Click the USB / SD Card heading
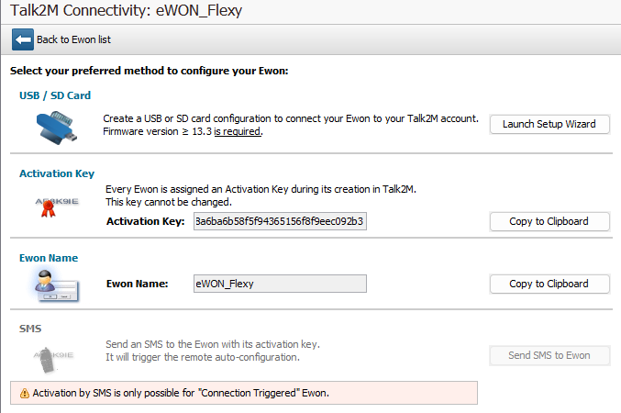Screen dimensions: 621x413 pyautogui.click(x=55, y=95)
